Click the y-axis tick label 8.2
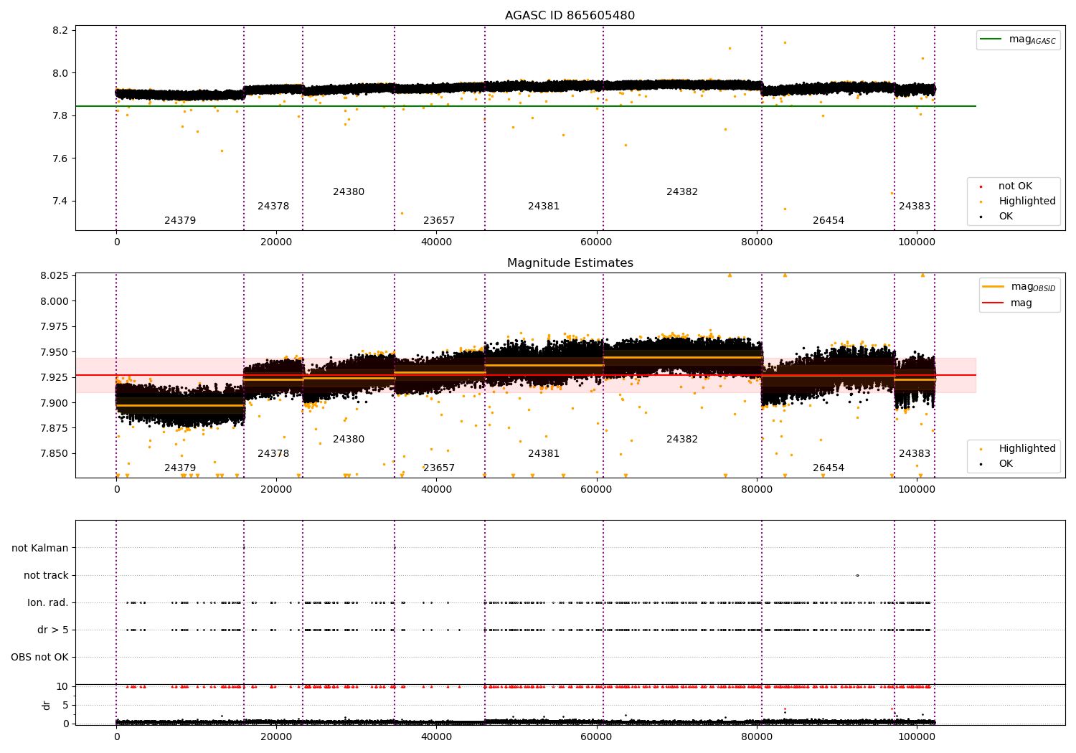This screenshot has width=1076, height=753. (60, 31)
